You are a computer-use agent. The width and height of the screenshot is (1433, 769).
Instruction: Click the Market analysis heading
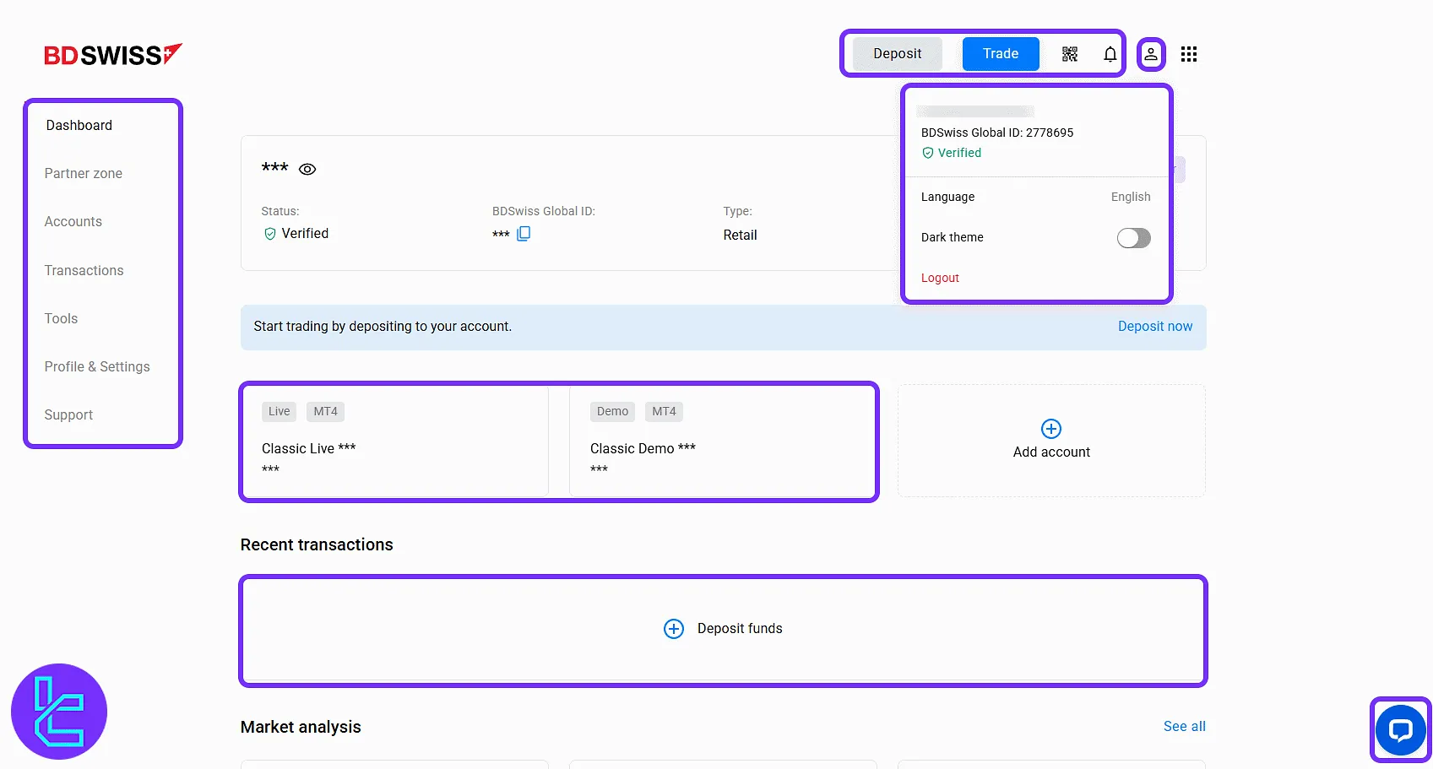(301, 728)
